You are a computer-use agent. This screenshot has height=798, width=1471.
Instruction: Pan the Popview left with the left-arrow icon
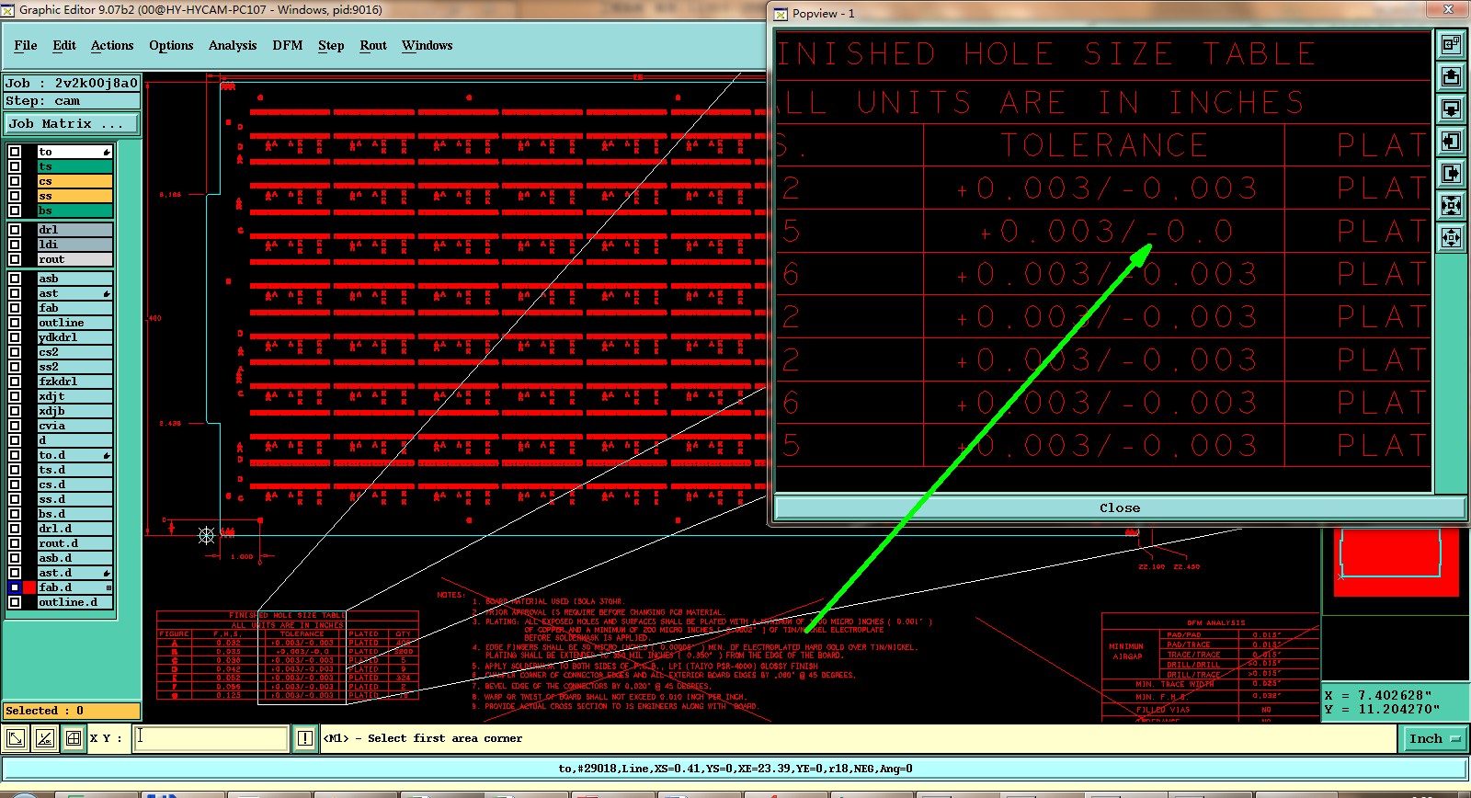click(1451, 141)
